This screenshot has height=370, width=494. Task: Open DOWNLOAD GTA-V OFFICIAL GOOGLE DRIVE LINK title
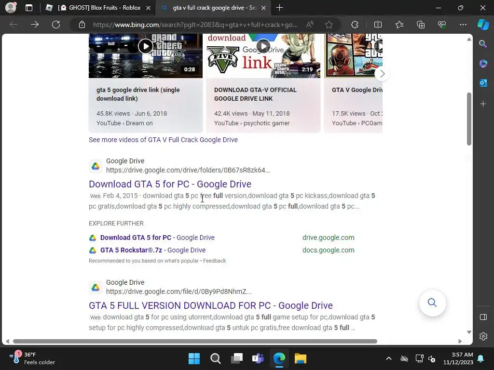point(255,94)
